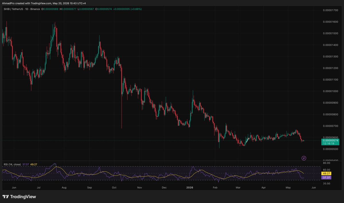Click the TradingView logo

pos(19,197)
